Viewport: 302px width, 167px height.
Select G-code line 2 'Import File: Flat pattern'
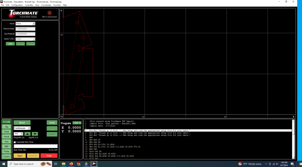coord(113,124)
